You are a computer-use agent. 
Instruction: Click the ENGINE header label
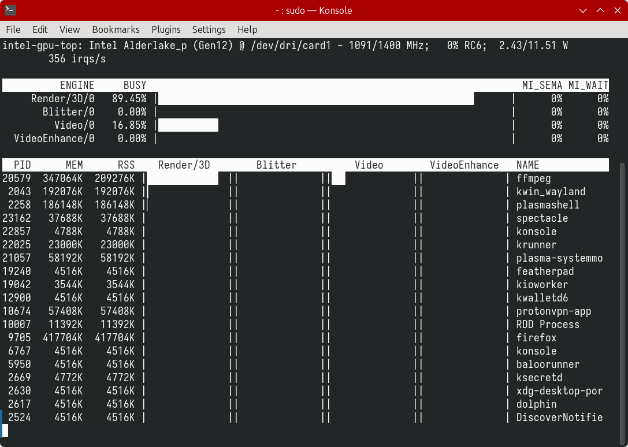[77, 85]
